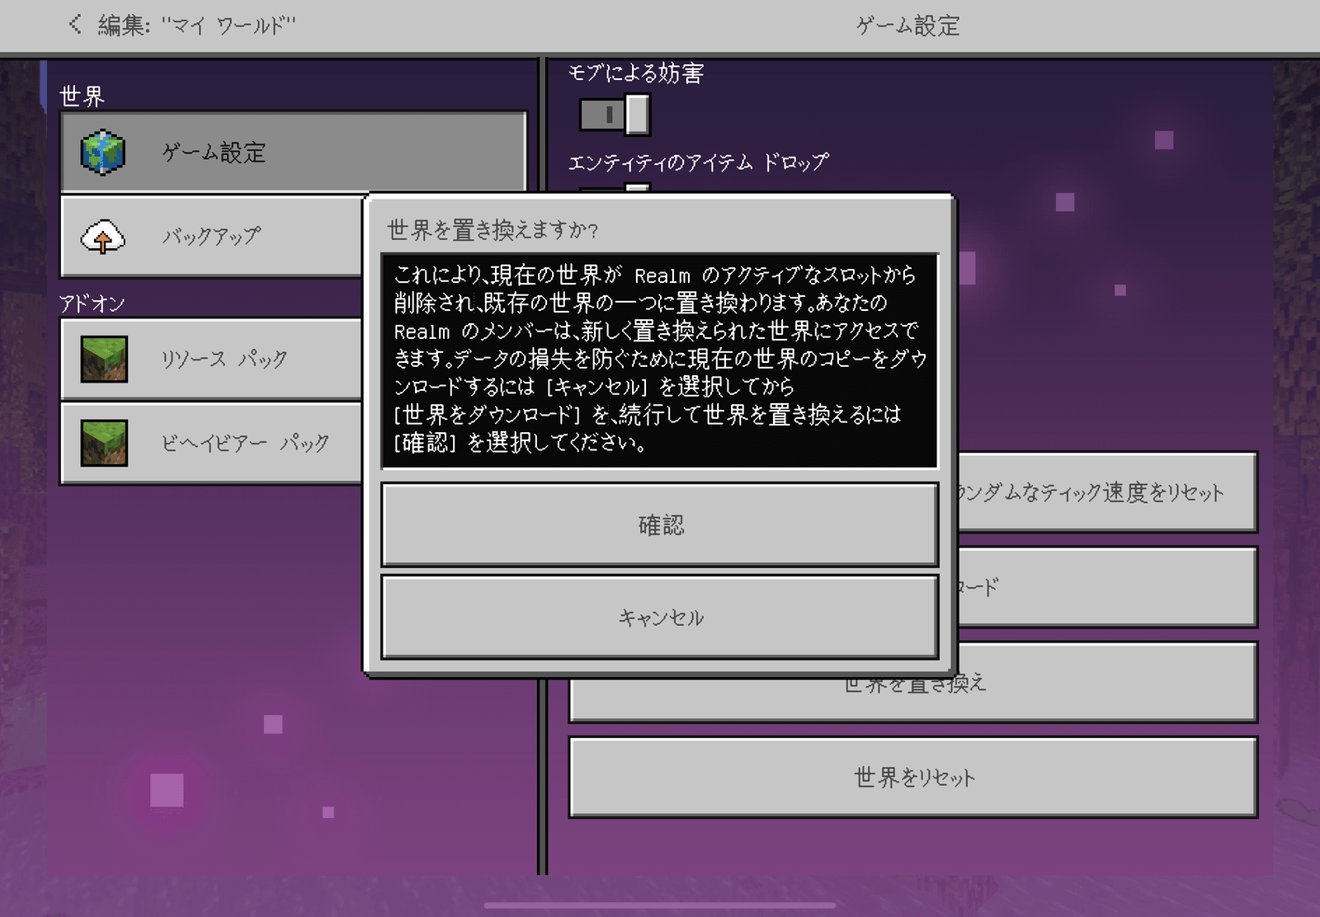Select ビヘイビアー パック in sidebar

click(x=212, y=444)
